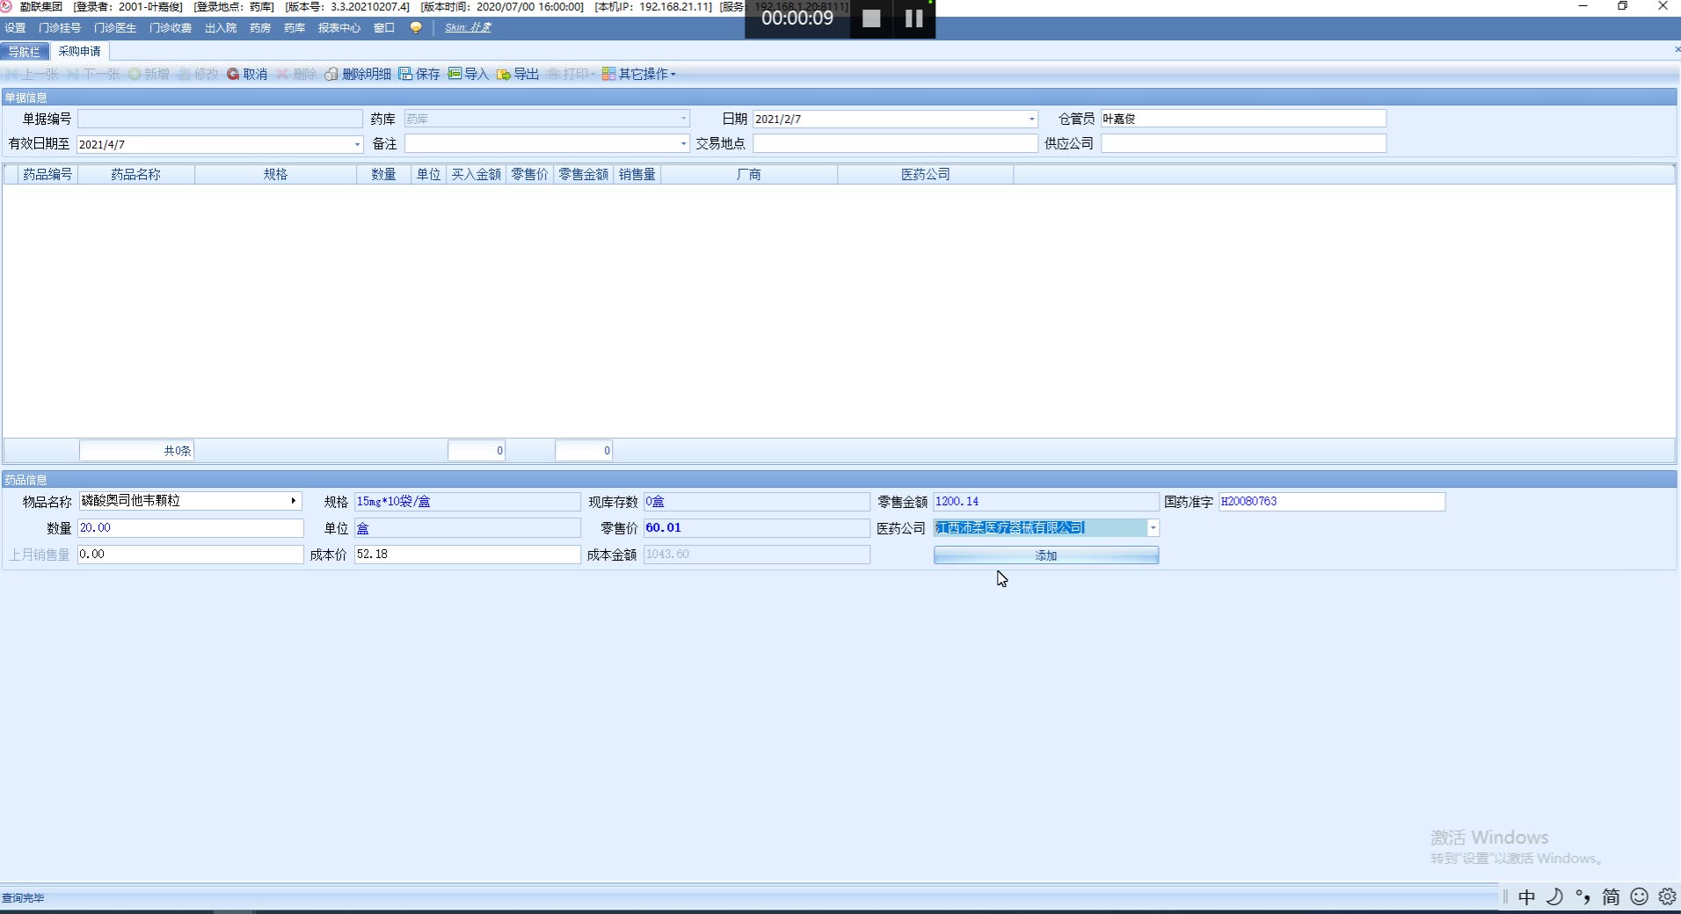Screen dimensions: 1681x914
Task: Click the 上一张 previous record button
Action: (32, 74)
